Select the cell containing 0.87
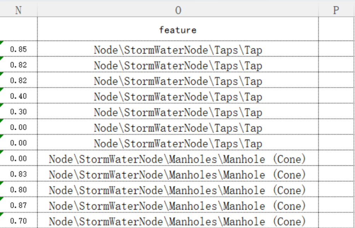355x228 pixels. tap(18, 205)
